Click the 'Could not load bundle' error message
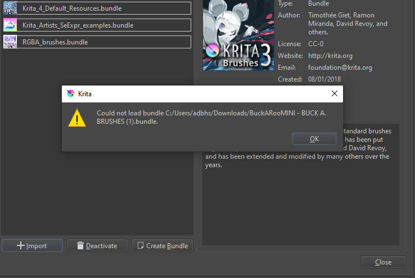 click(x=211, y=117)
